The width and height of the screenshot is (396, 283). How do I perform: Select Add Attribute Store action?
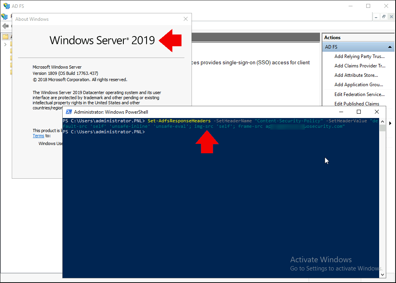pos(356,75)
